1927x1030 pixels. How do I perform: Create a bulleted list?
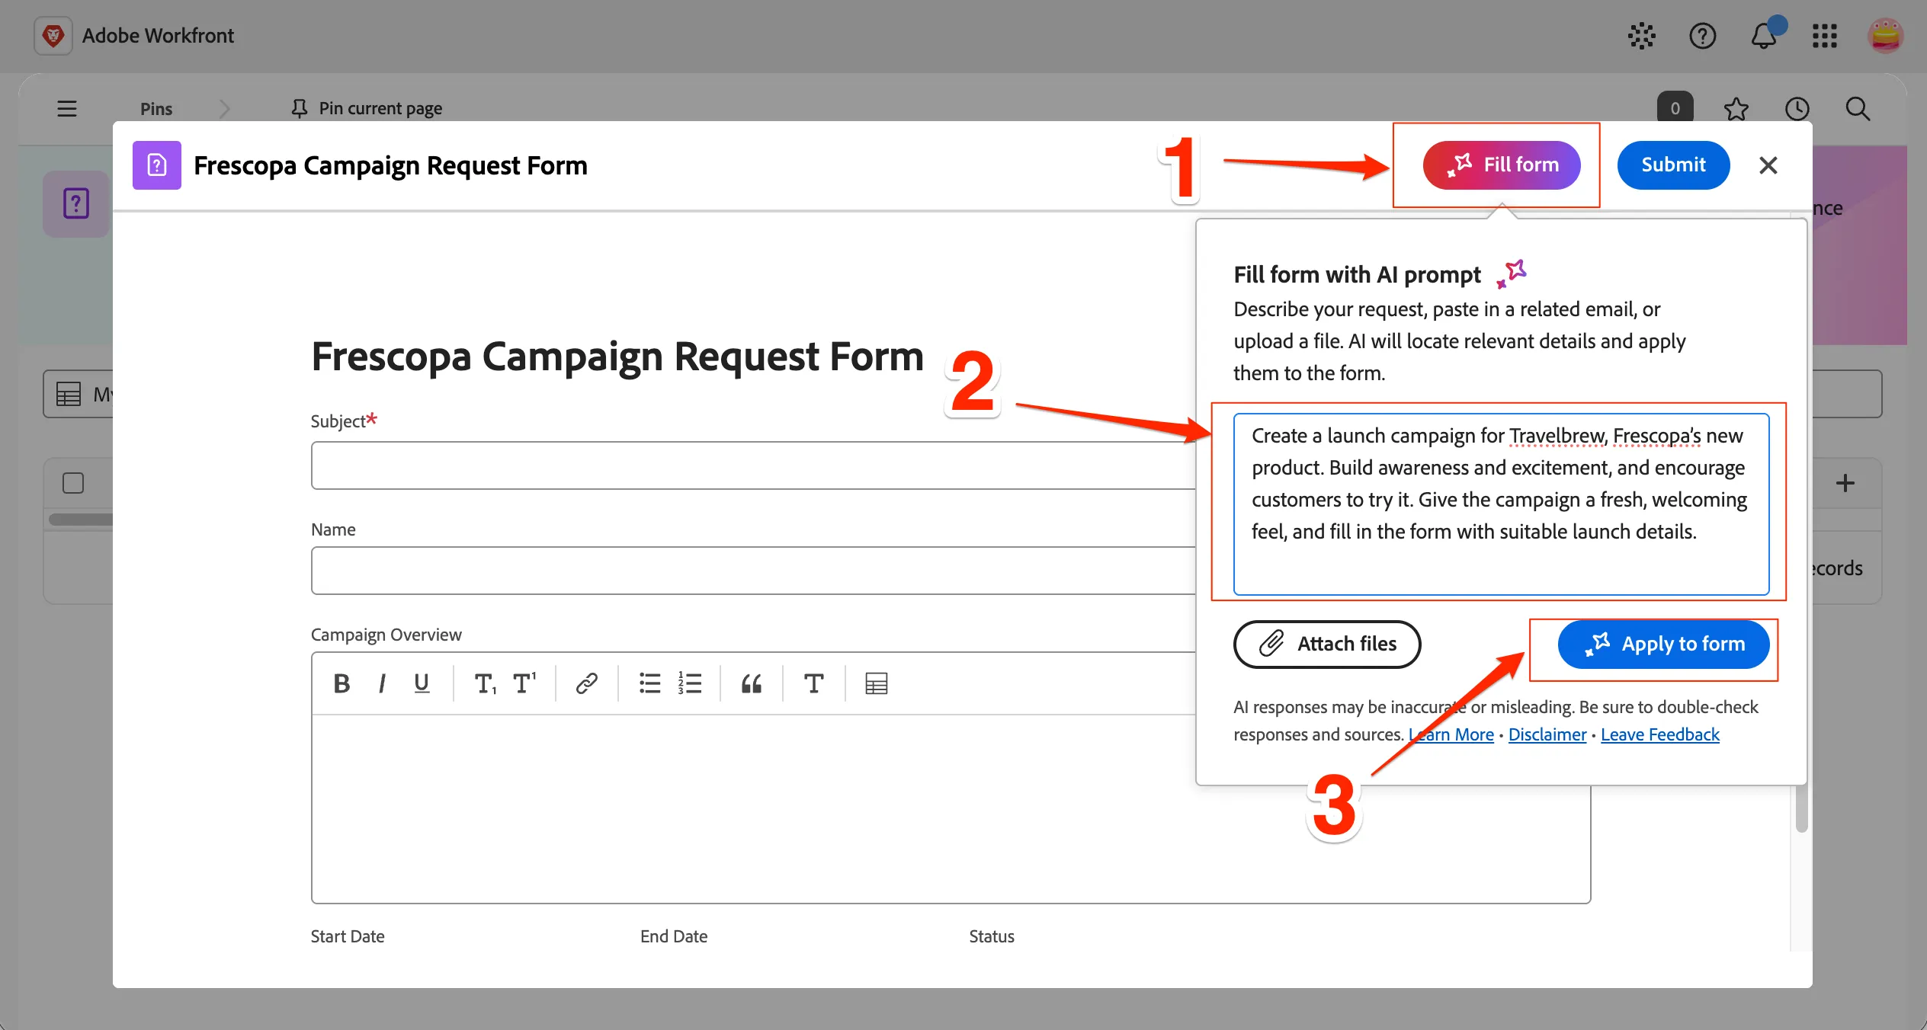click(x=649, y=683)
